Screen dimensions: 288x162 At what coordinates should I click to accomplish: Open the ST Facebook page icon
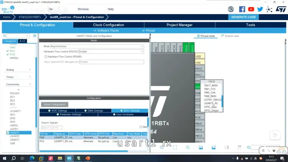click(x=242, y=9)
